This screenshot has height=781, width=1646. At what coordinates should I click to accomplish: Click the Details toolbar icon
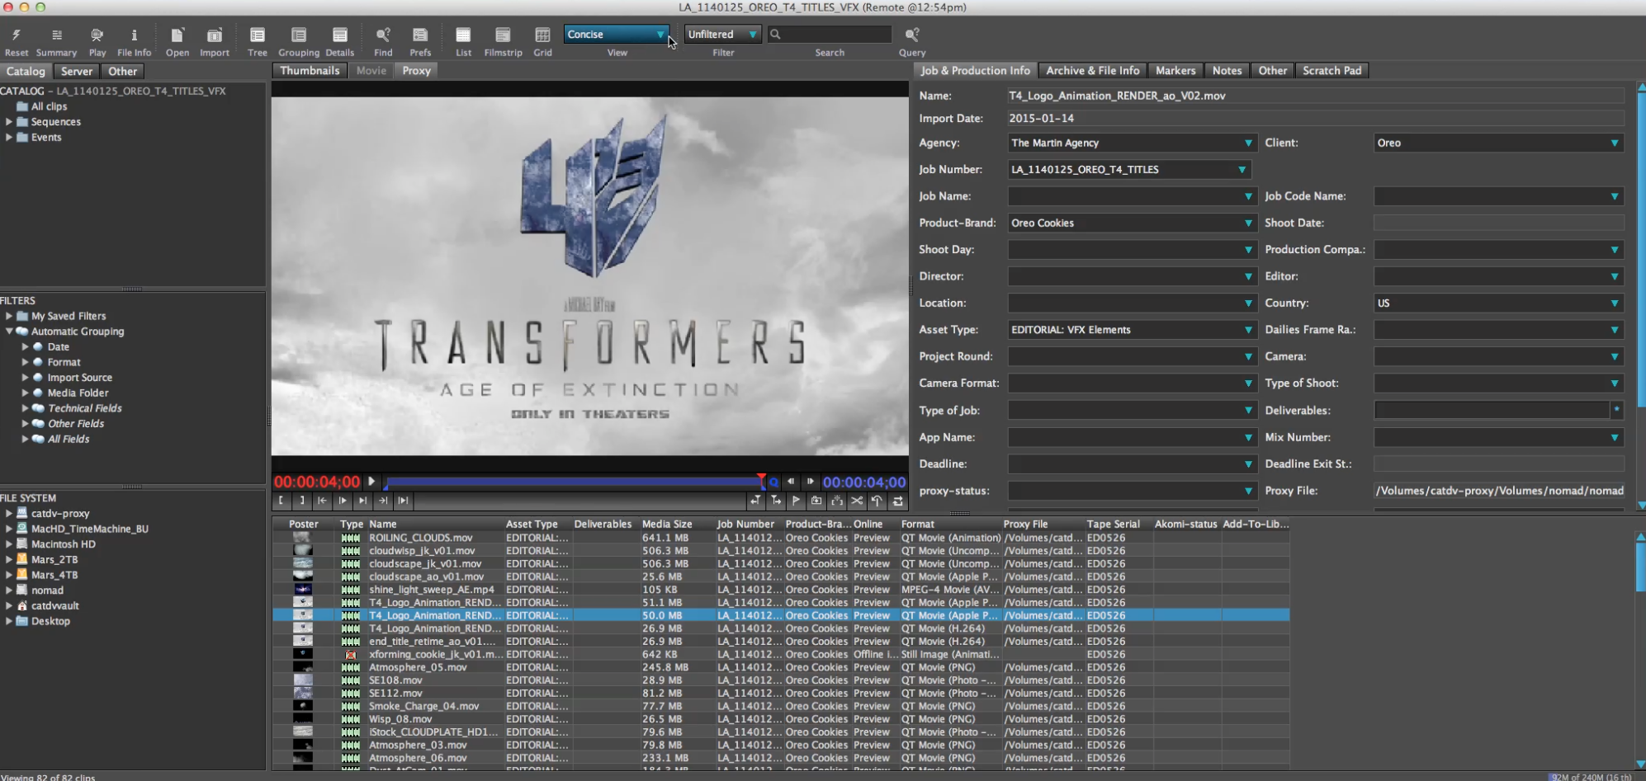click(x=339, y=35)
